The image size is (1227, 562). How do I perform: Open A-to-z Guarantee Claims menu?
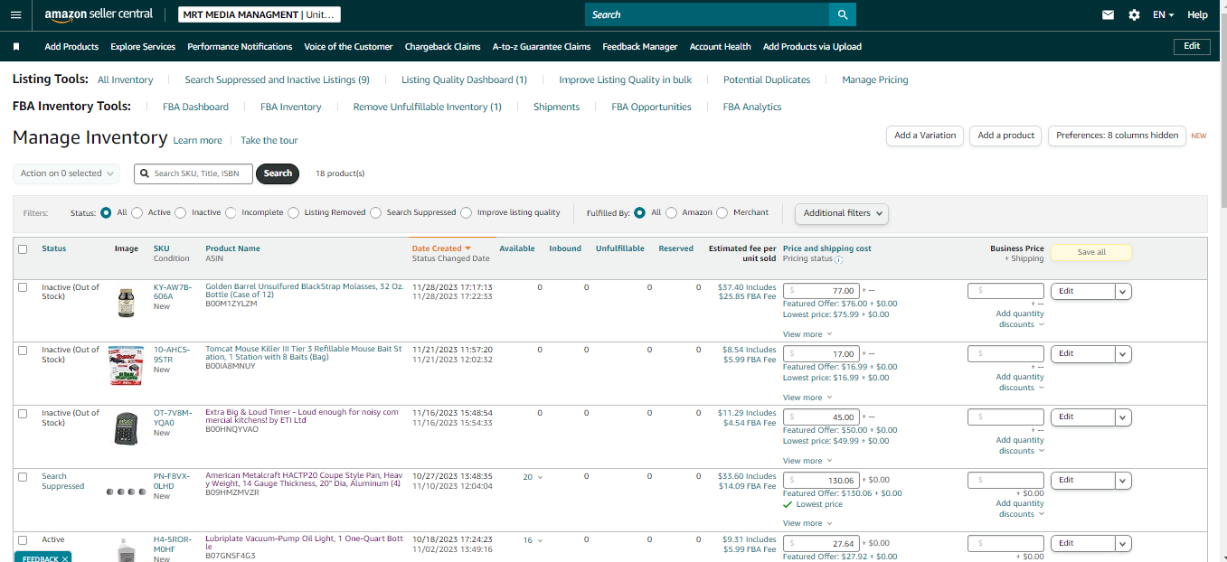point(542,46)
